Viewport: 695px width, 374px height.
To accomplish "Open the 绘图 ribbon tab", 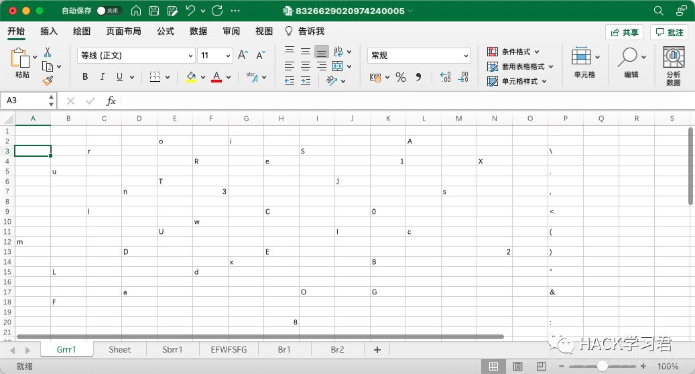I will [x=82, y=31].
